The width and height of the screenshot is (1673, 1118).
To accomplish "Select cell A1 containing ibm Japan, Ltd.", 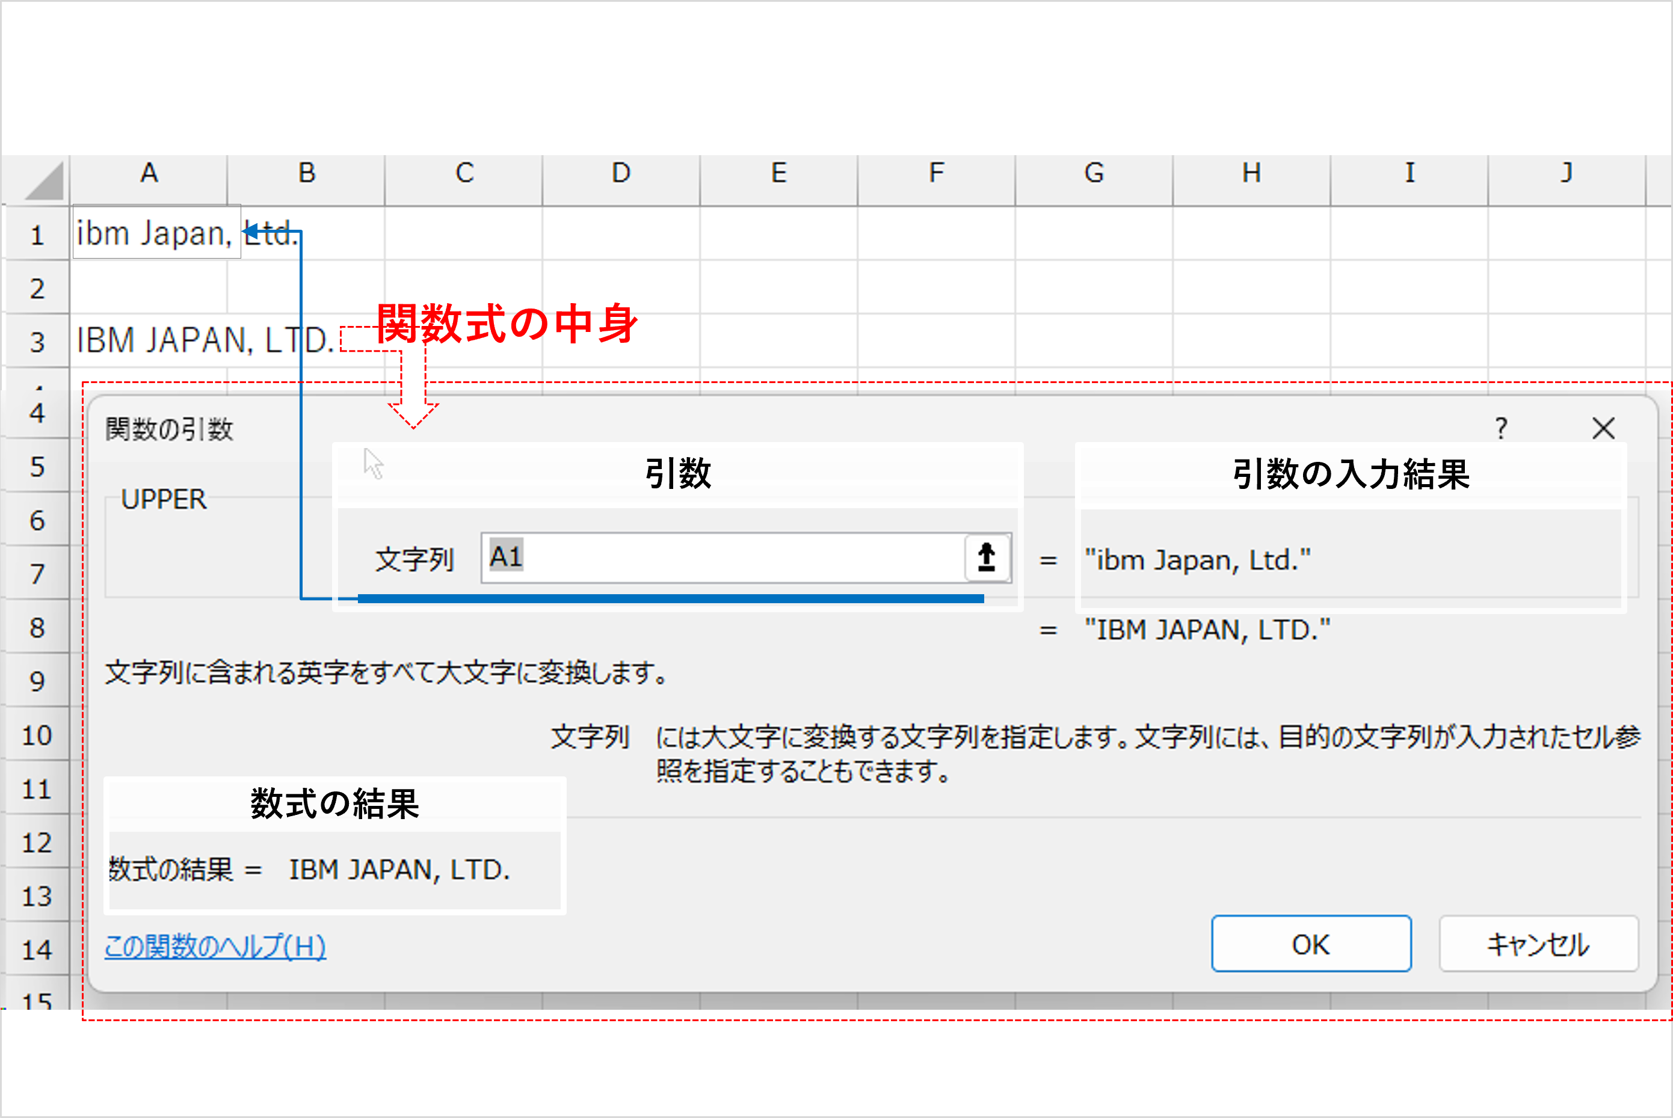I will tap(150, 233).
